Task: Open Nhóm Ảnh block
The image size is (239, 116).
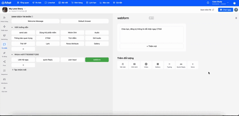Action: 72,33
